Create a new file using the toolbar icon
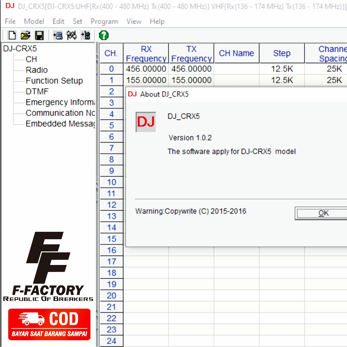 tap(12, 36)
